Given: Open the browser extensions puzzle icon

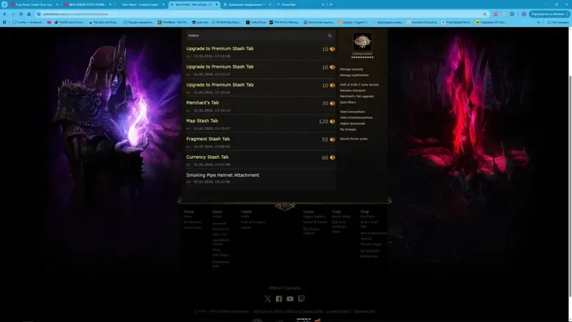Looking at the screenshot, I should pyautogui.click(x=512, y=14).
